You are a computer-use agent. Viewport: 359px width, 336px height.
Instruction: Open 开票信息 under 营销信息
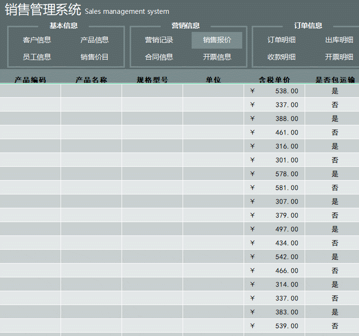(217, 57)
